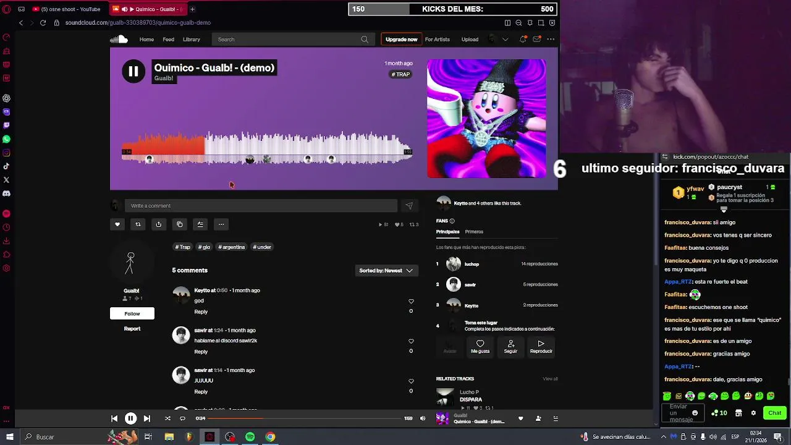Screen dimensions: 791x445
Task: Click inside the Write a comment field
Action: click(x=261, y=206)
